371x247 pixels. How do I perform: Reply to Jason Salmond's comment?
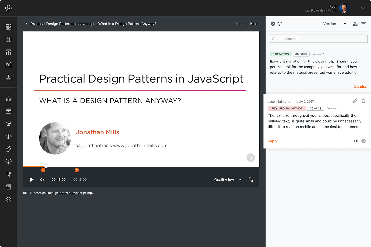pos(272,141)
